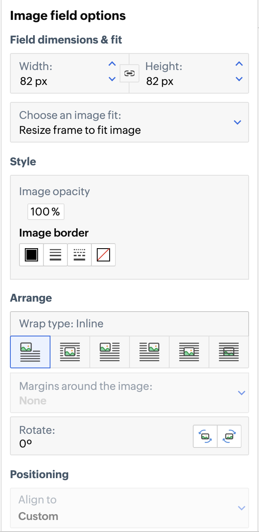Screen dimensions: 259x532
Task: Click the image opacity 100% field
Action: (x=46, y=212)
